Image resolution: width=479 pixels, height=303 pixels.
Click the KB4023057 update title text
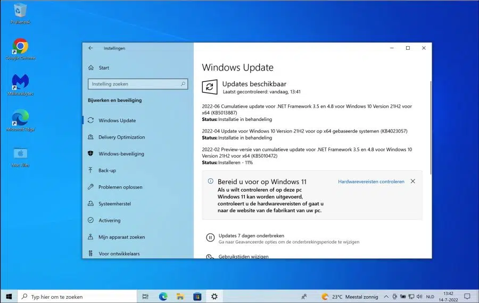(x=304, y=131)
